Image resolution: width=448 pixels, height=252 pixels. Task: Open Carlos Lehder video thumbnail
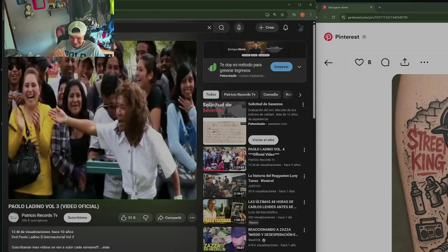click(224, 211)
